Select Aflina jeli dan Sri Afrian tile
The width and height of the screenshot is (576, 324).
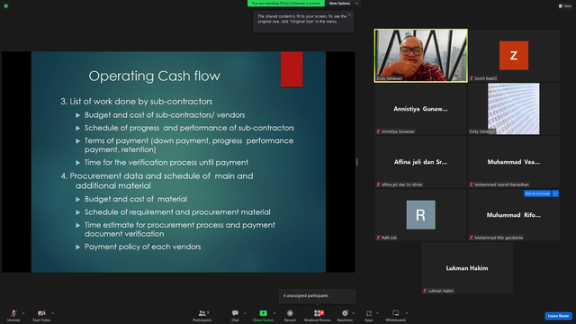[x=421, y=162]
